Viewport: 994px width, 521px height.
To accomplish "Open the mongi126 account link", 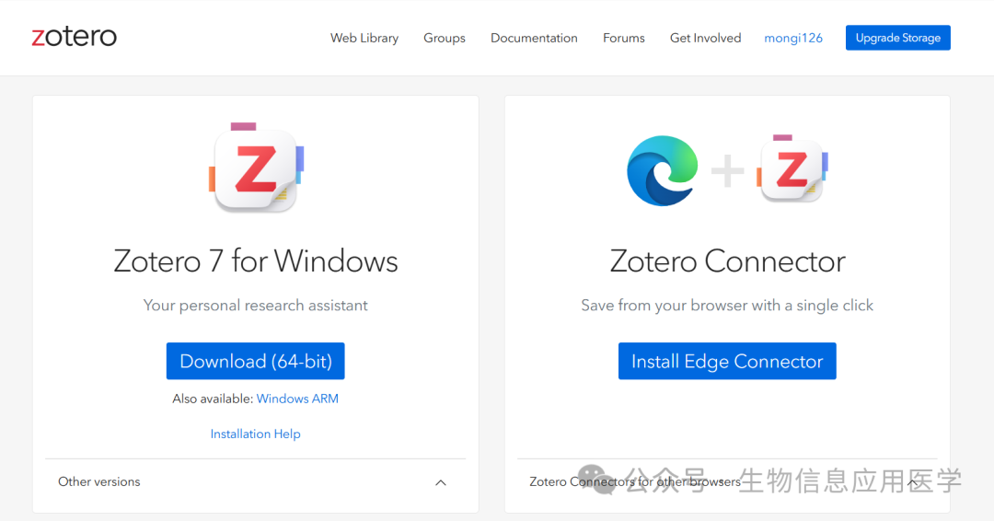I will point(793,38).
